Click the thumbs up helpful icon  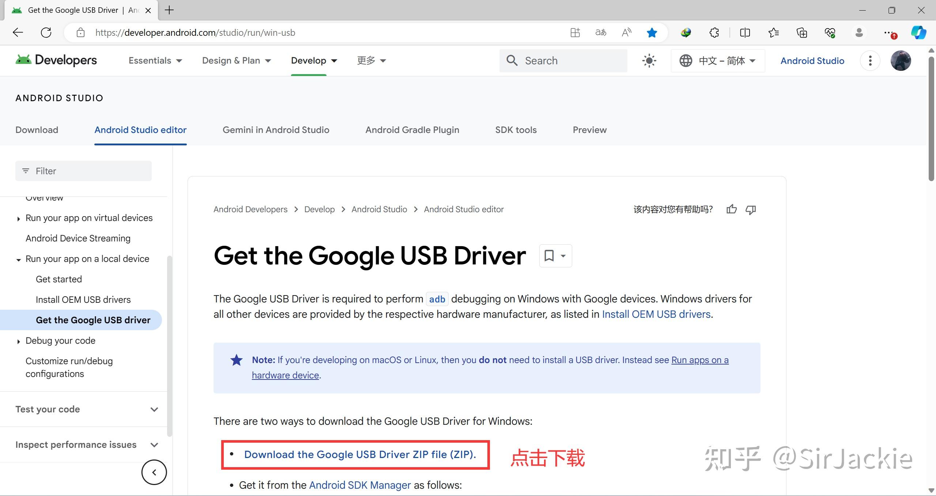coord(732,209)
